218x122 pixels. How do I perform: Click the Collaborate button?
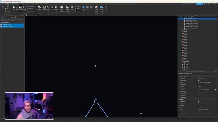pos(200,4)
